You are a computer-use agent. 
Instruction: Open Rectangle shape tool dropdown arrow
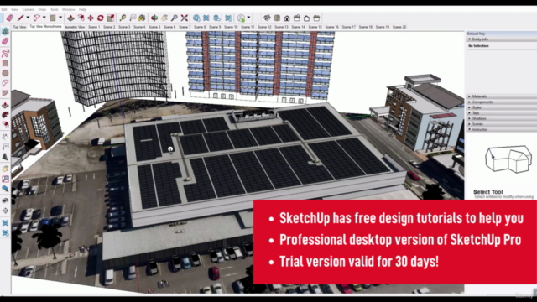[60, 18]
